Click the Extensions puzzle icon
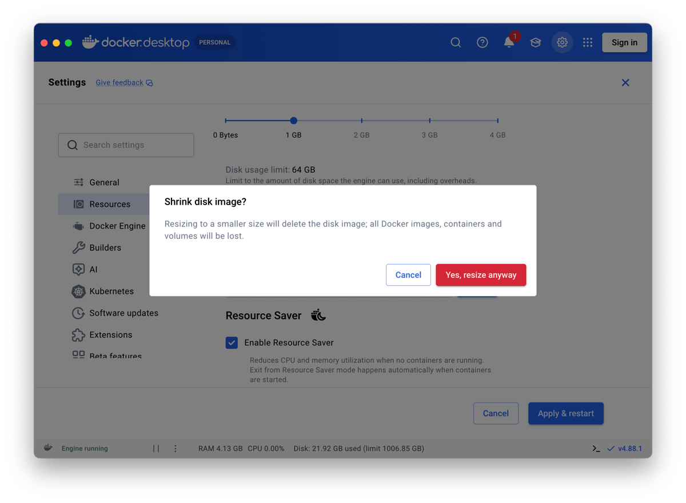Viewport: 686px width, 503px height. 78,334
